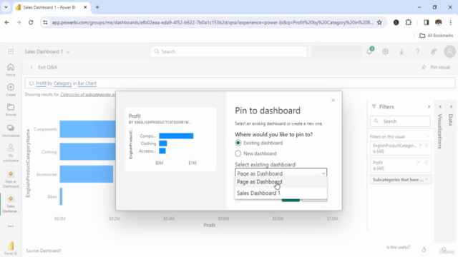Open the Power BI app launcher grid

[x=11, y=51]
